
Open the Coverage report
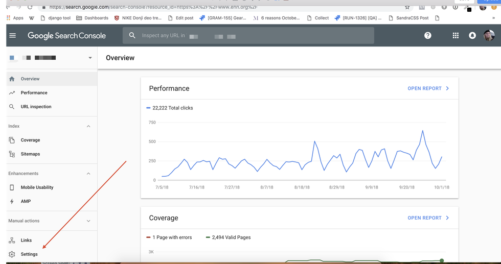[428, 218]
